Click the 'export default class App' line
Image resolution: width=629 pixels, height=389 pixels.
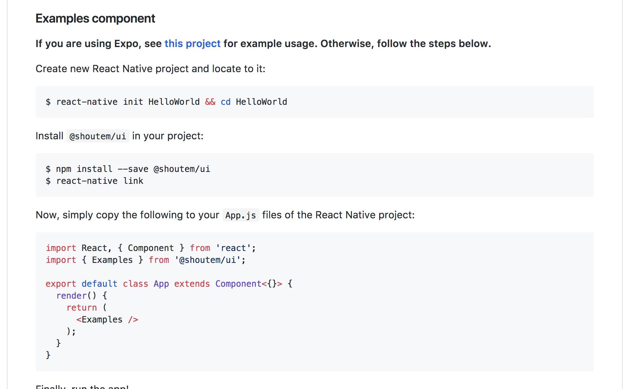pos(169,284)
